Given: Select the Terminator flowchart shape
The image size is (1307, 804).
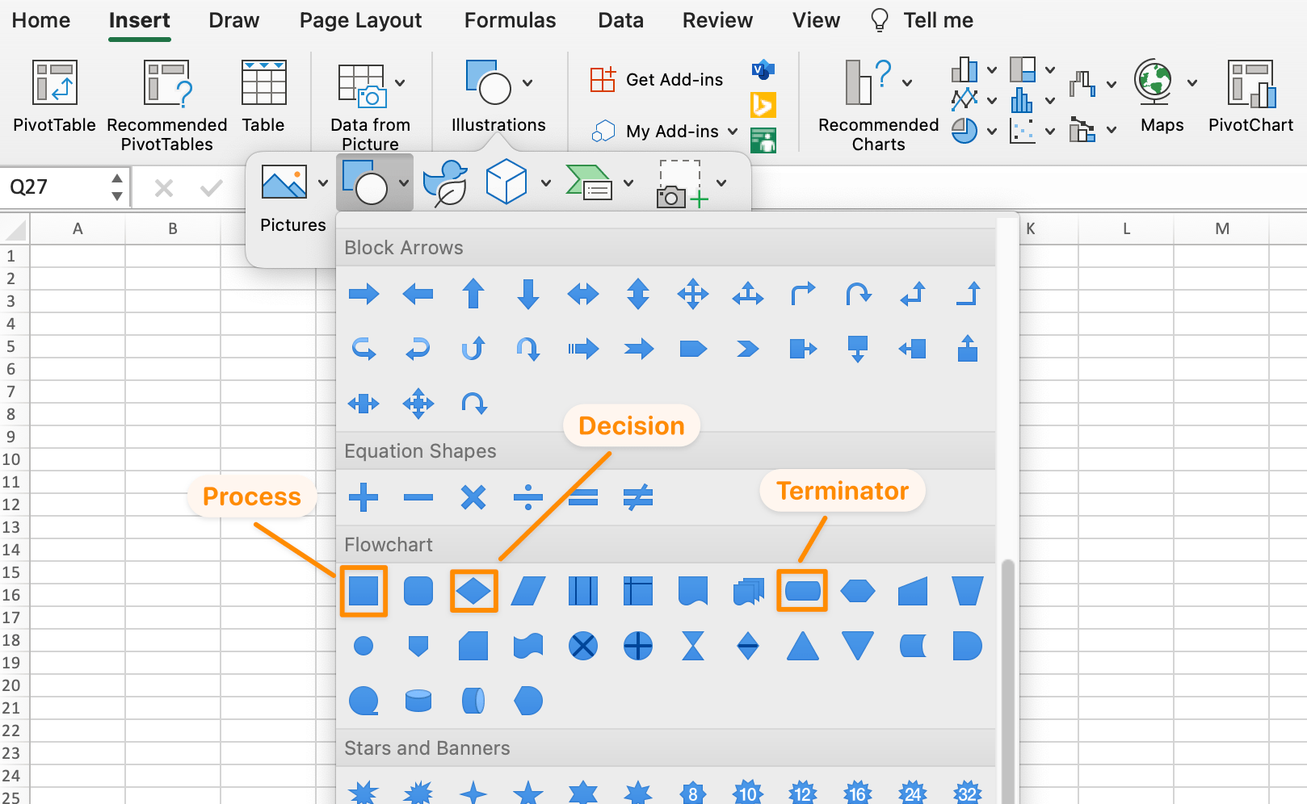Looking at the screenshot, I should click(x=802, y=591).
